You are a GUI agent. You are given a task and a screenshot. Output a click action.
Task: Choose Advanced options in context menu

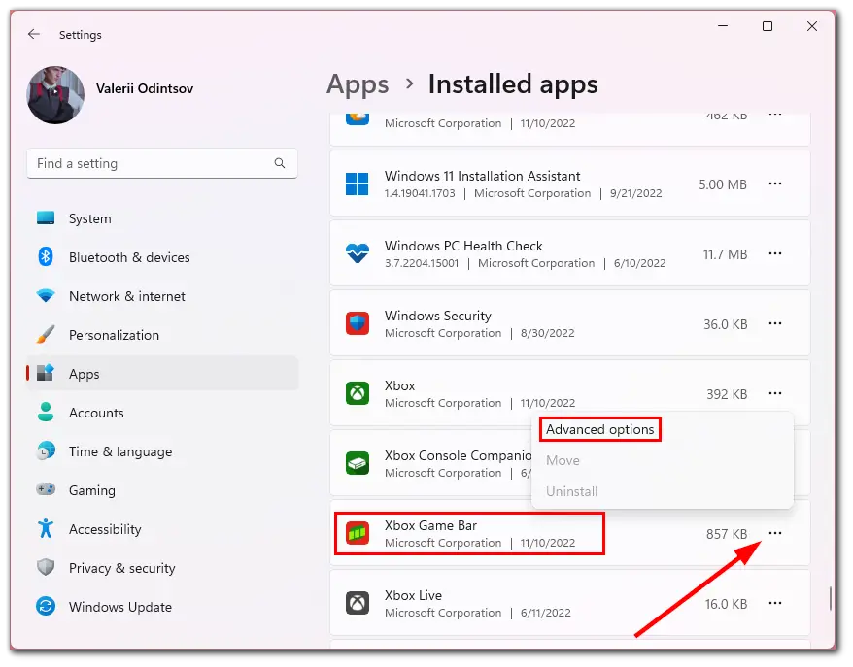coord(600,429)
